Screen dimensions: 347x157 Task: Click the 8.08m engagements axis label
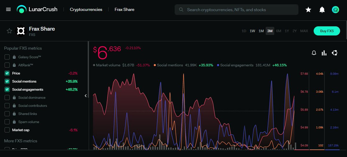coord(334,74)
